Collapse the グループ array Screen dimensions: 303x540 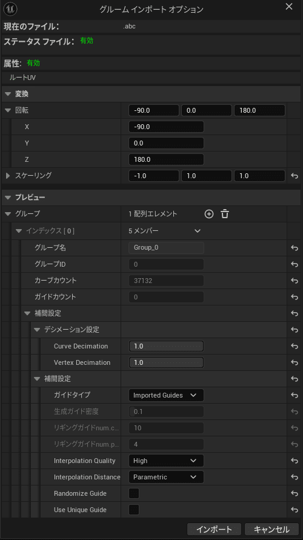pos(8,214)
